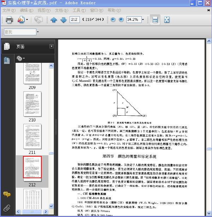Image resolution: width=212 pixels, height=217 pixels.
Task: Click the find (查找) search box
Action: coord(20,32)
